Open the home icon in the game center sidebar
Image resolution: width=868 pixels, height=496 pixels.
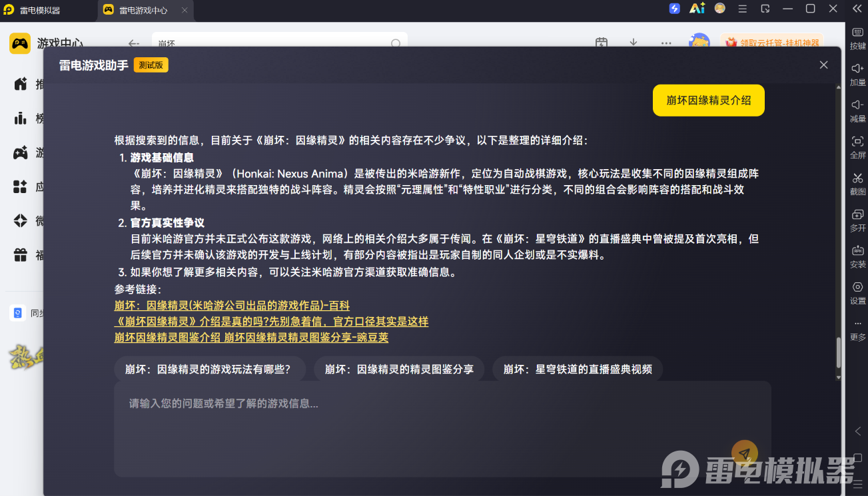tap(21, 84)
